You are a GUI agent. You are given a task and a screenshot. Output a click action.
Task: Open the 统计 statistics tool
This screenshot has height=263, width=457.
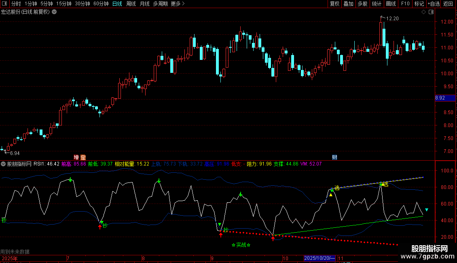tap(377, 4)
